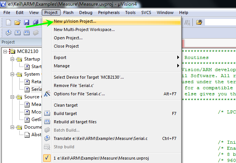Click the Serial.c file icon in tree
Image resolution: width=236 pixels, height=163 pixels.
pyautogui.click(x=27, y=89)
